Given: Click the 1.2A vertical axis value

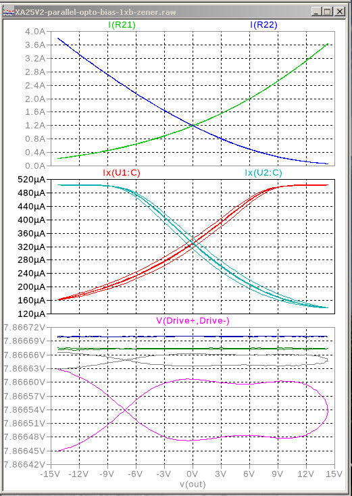Looking at the screenshot, I should pos(35,126).
